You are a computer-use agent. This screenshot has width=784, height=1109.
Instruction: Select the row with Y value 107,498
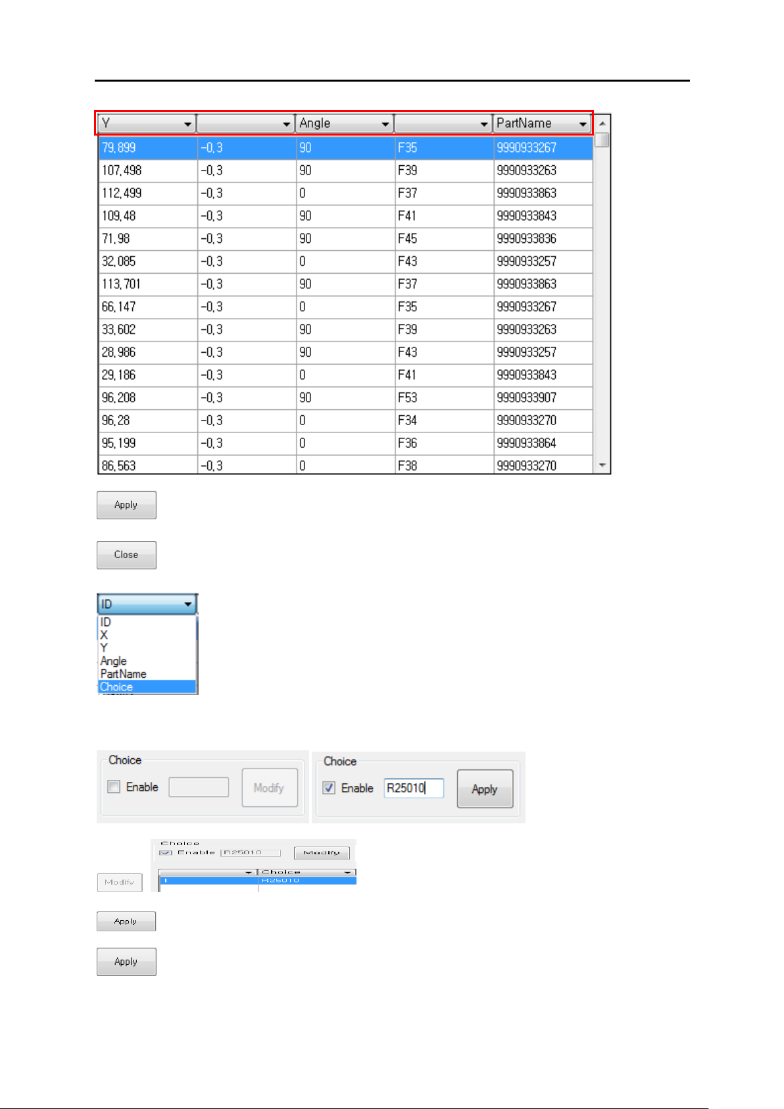[345, 170]
